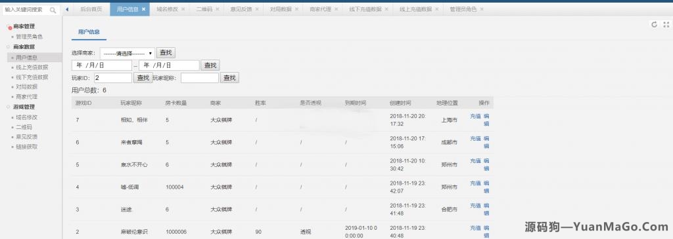
Task: Switch to the 意见反馈 tab
Action: 241,9
